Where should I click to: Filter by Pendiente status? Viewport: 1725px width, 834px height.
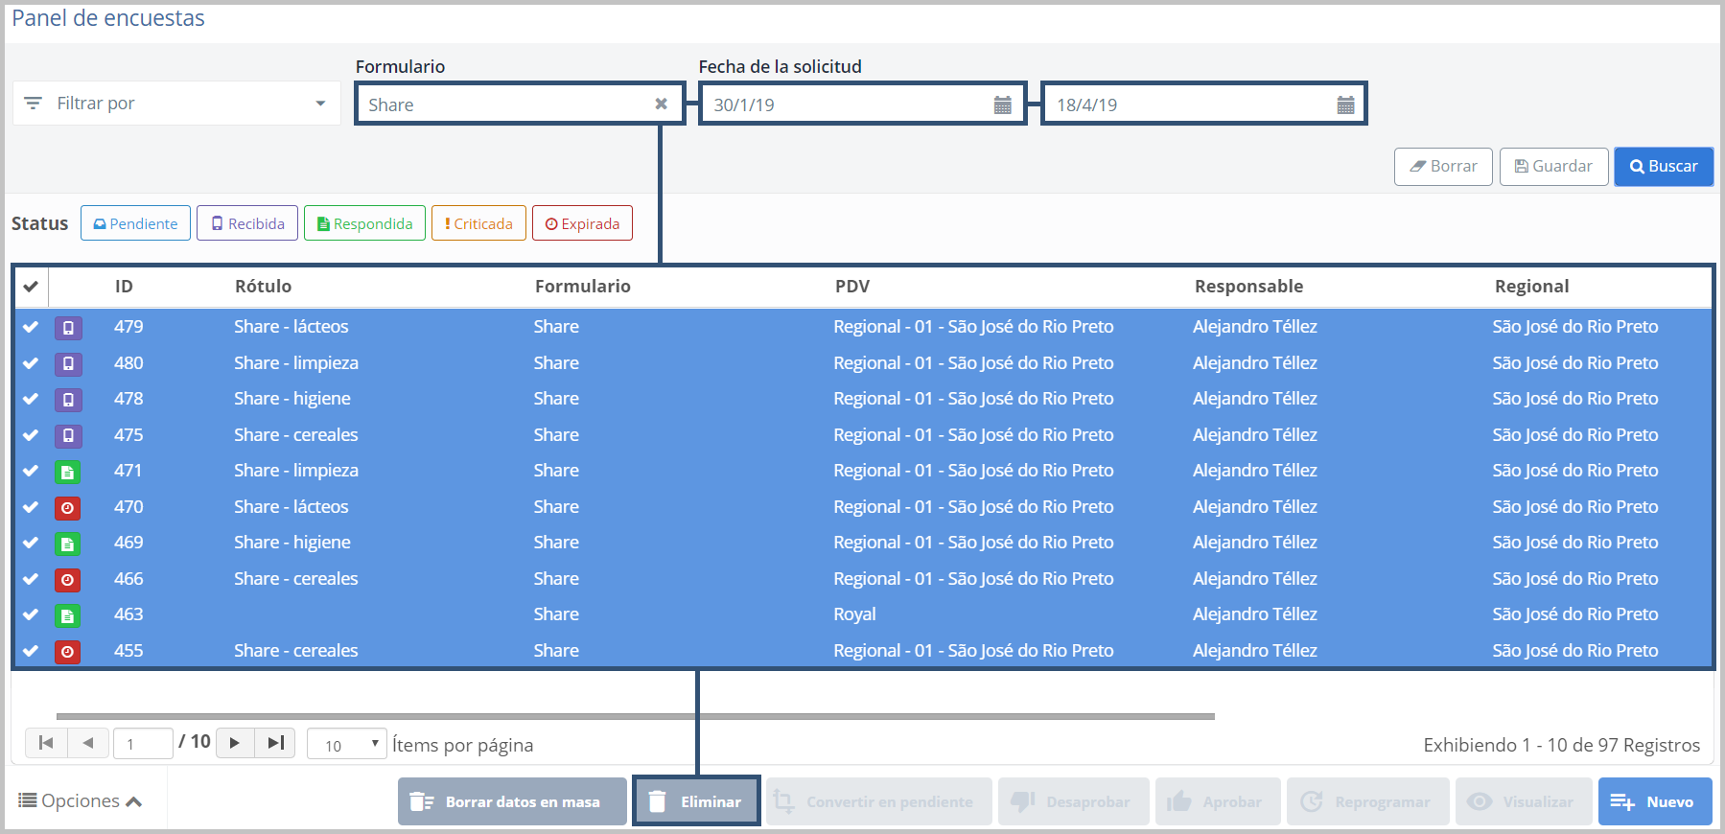click(135, 223)
